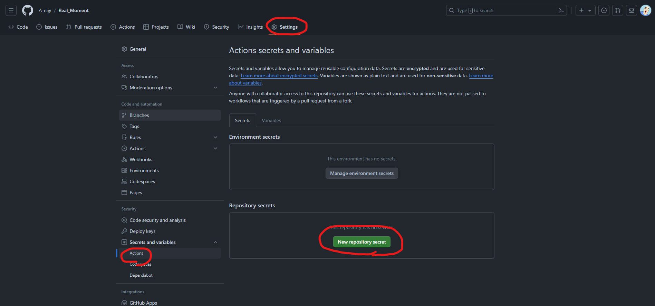Open Webhooks settings page

(x=170, y=159)
